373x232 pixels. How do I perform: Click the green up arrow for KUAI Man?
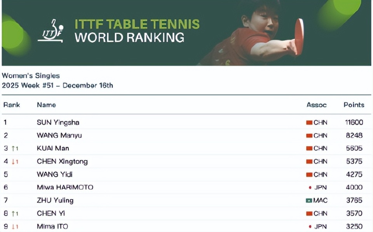(x=14, y=148)
